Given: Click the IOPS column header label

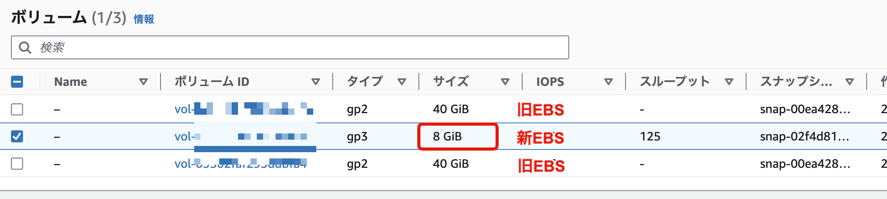Looking at the screenshot, I should (550, 82).
